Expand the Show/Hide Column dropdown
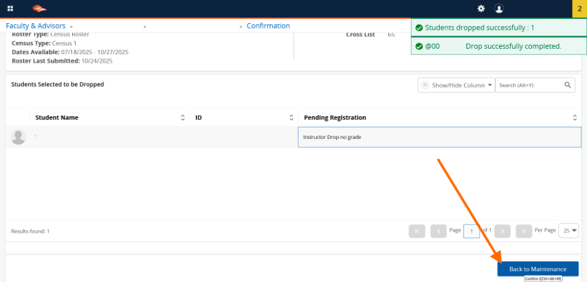 pyautogui.click(x=456, y=85)
